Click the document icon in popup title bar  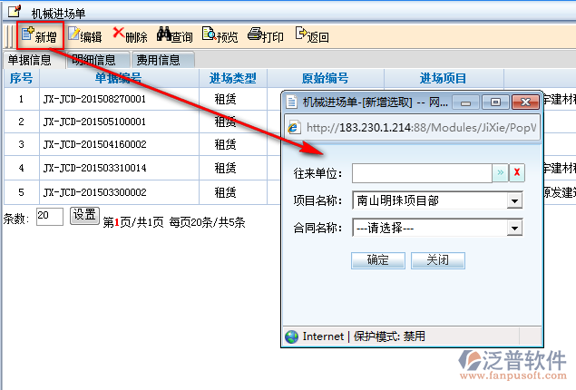[292, 102]
